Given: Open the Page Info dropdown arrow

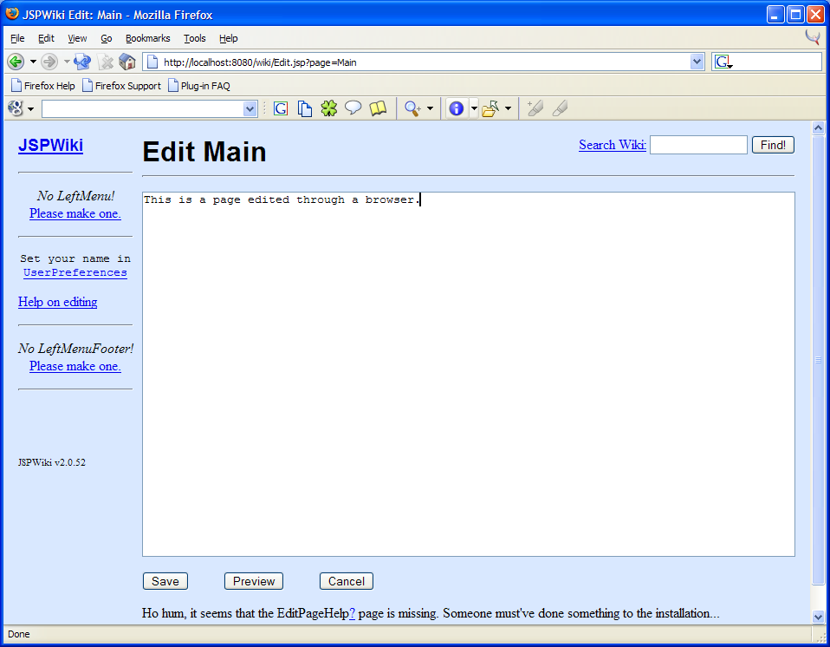Looking at the screenshot, I should 474,108.
